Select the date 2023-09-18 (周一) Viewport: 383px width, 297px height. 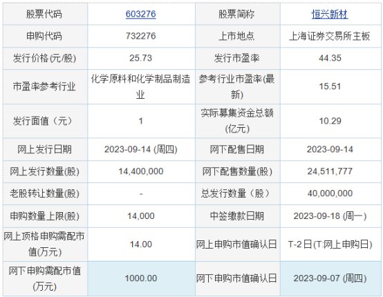(330, 216)
